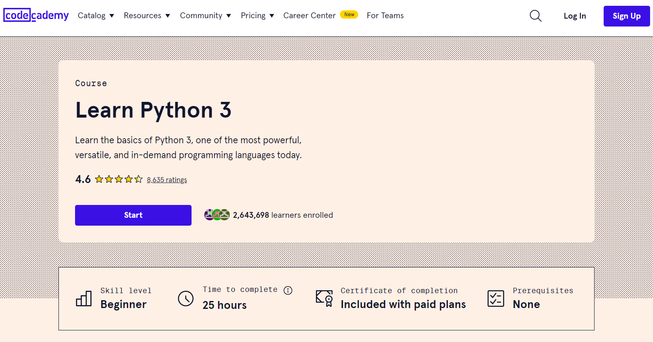
Task: Click the Start course button
Action: tap(133, 215)
